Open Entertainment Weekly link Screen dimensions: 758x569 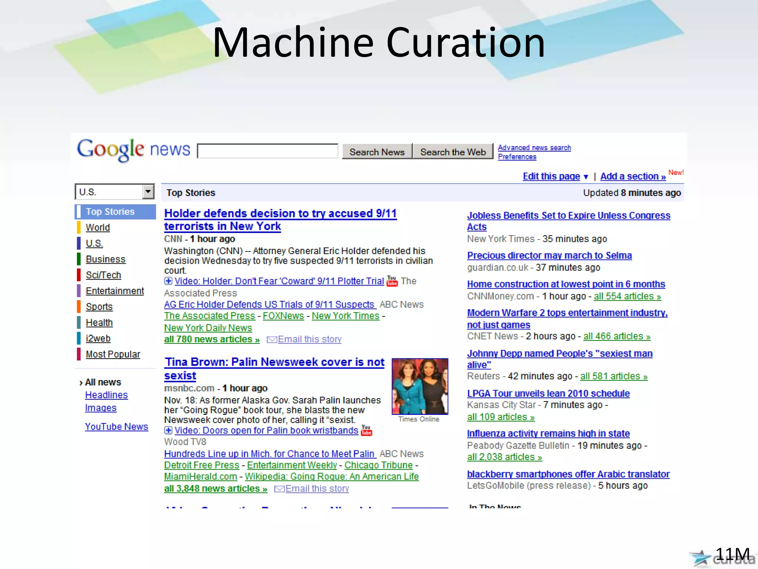click(x=292, y=465)
